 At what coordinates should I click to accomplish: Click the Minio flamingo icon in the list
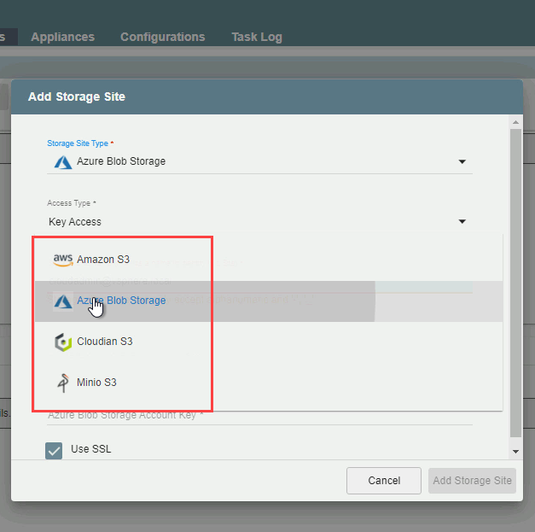tap(62, 383)
